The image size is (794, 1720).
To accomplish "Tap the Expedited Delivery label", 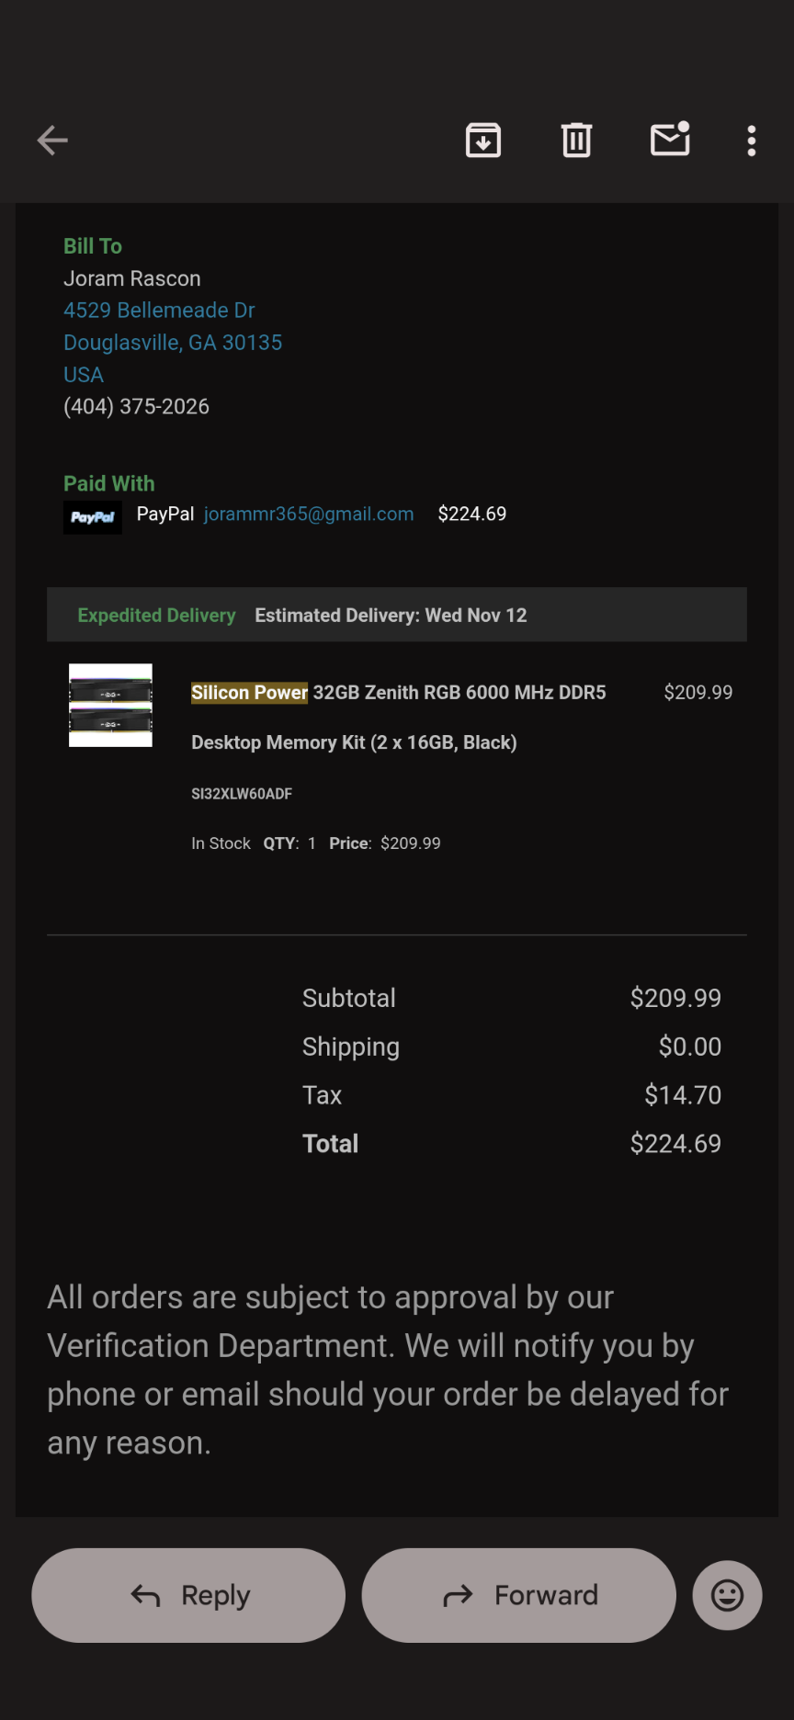I will [156, 616].
